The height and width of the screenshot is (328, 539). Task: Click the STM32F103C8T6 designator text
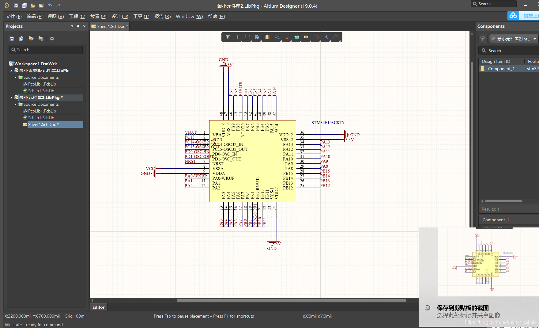[x=327, y=123]
